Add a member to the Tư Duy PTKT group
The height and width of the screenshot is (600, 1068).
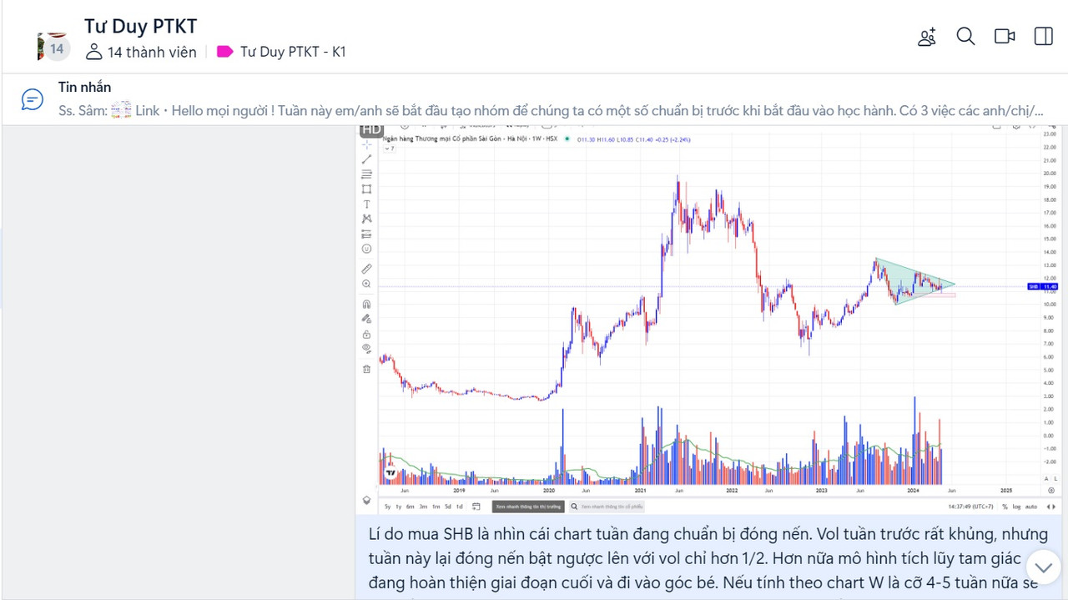tap(927, 37)
